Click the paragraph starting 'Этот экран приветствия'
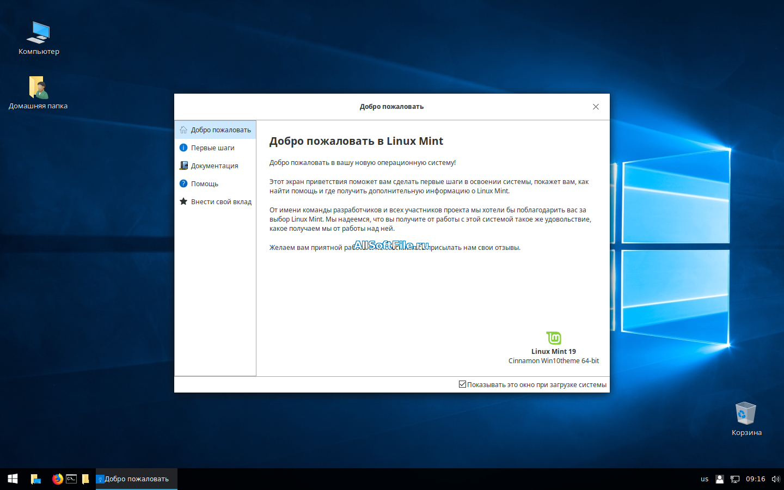784x490 pixels. pos(429,186)
